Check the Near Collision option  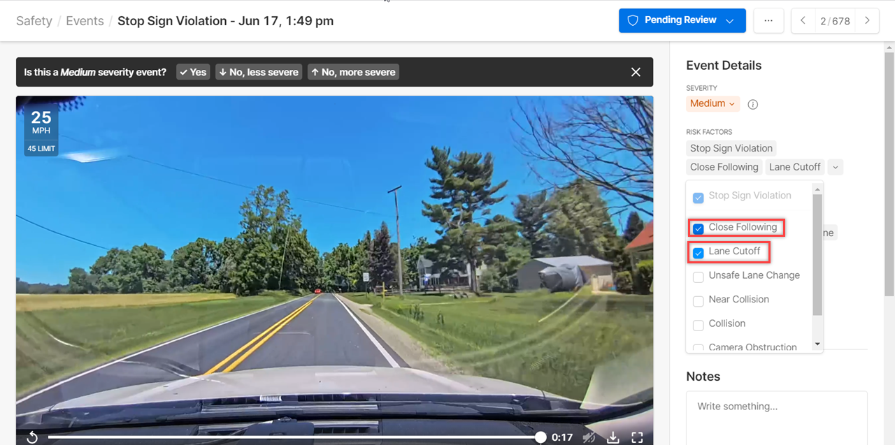pyautogui.click(x=698, y=300)
